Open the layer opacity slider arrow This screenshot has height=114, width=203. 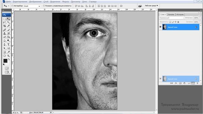coord(200,18)
